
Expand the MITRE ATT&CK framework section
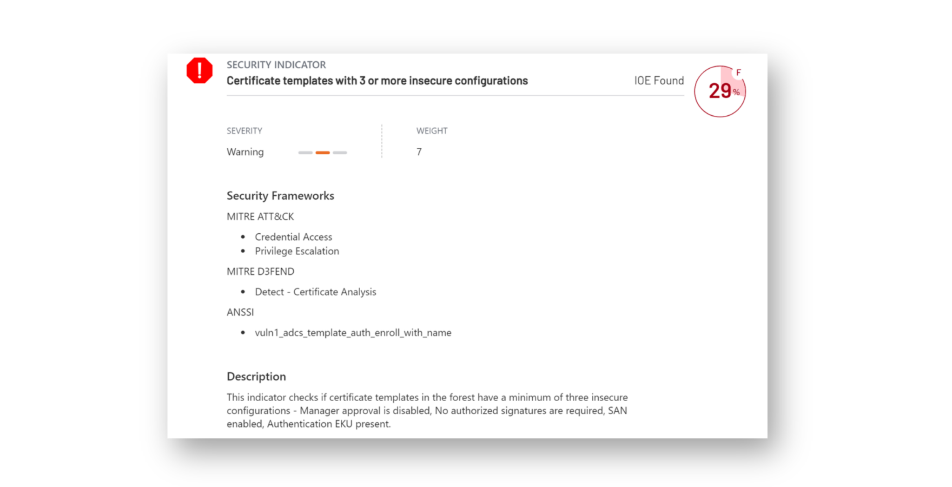260,216
